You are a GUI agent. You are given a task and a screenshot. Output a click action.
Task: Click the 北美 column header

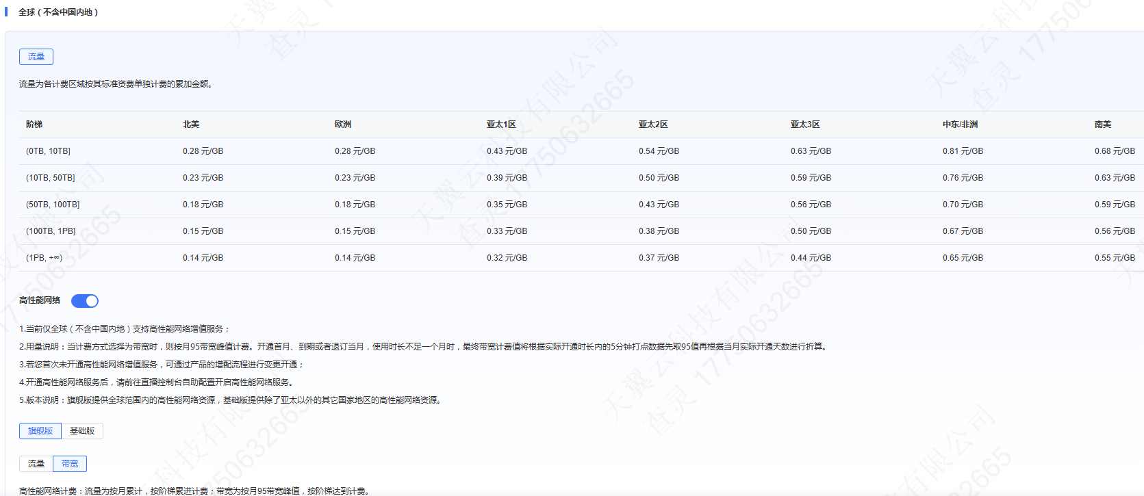[191, 125]
